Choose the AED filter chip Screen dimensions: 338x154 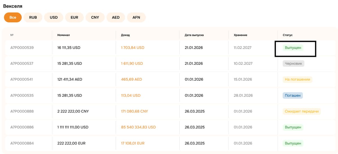coord(116,17)
